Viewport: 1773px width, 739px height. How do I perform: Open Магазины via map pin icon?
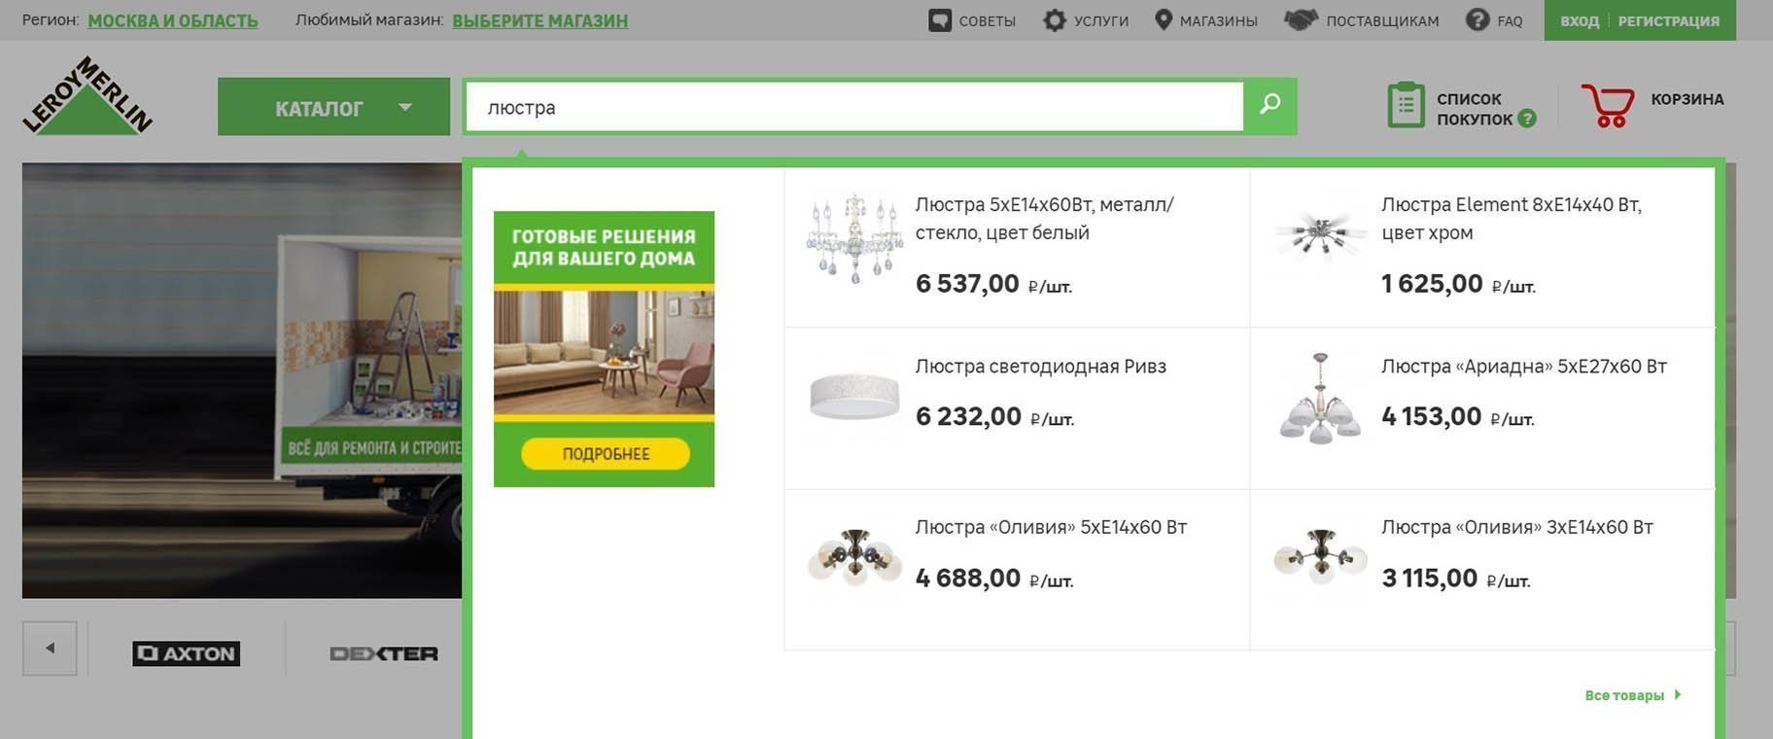pos(1164,19)
